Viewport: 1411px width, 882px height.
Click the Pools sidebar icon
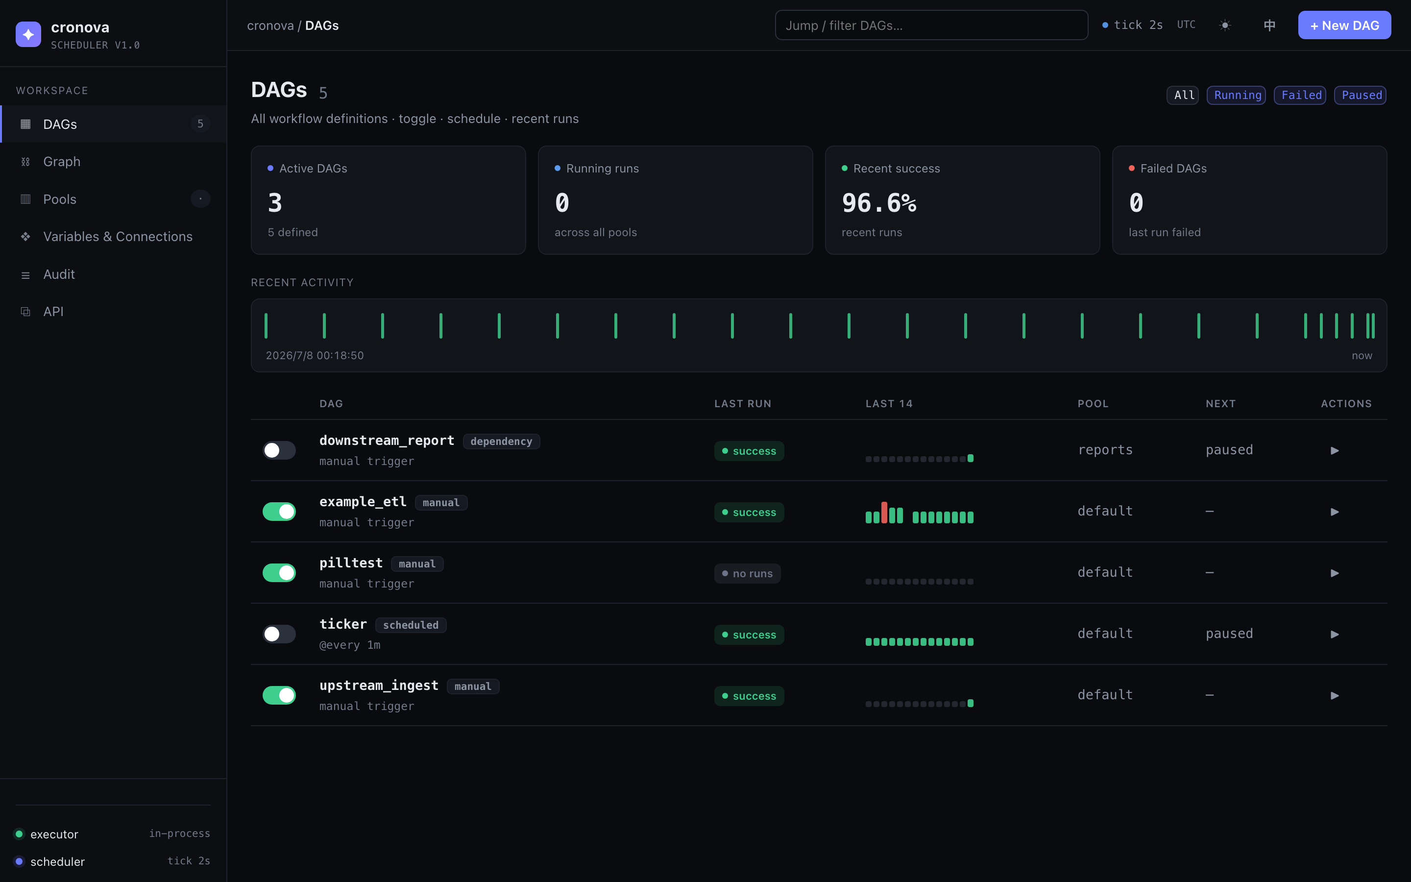pos(25,199)
